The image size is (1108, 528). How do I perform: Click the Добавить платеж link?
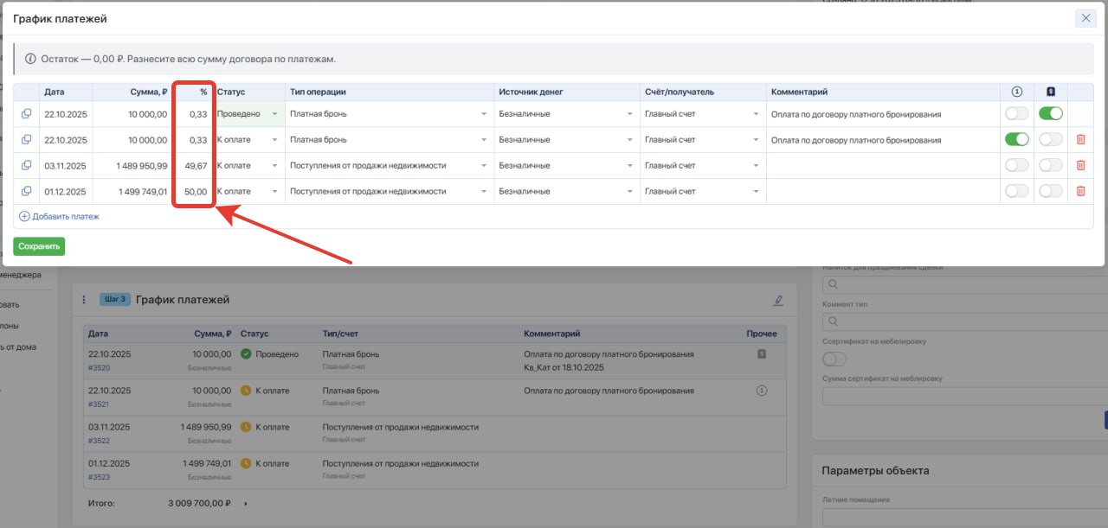pyautogui.click(x=60, y=217)
